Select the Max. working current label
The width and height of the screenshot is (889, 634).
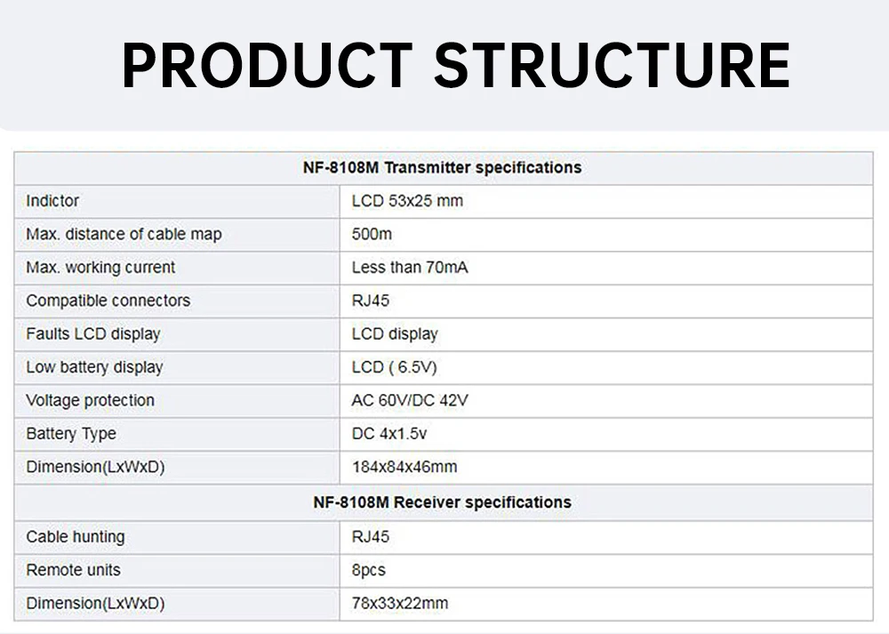(100, 268)
